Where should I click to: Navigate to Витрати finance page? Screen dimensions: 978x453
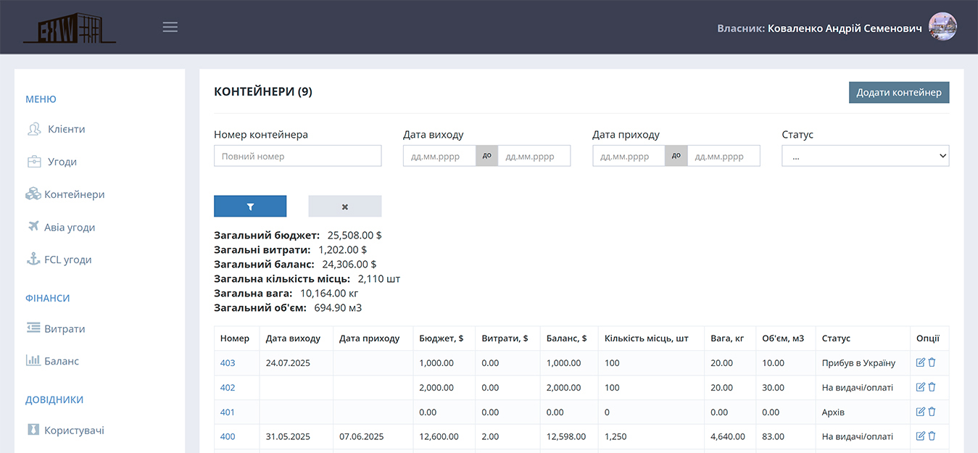pyautogui.click(x=65, y=328)
